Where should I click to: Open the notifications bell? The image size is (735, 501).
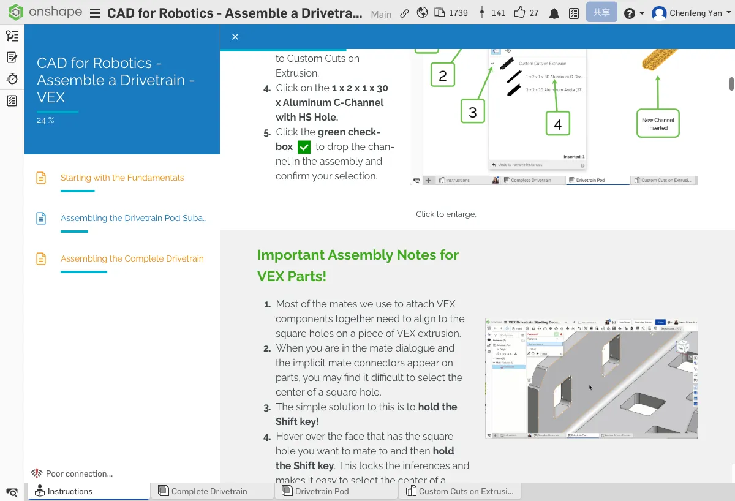click(x=554, y=13)
